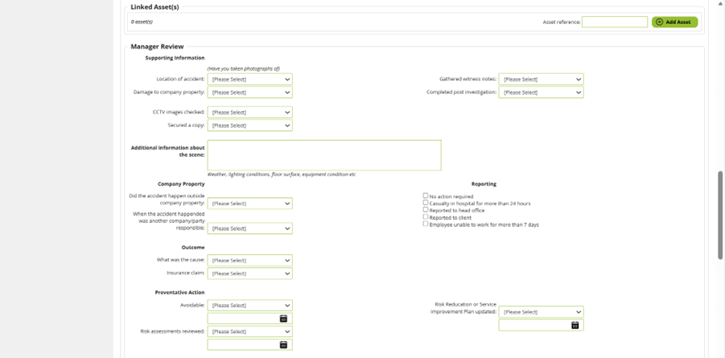Screen dimensions: 725x358
Task: Open the Completed post investigation dropdown
Action: click(x=541, y=93)
